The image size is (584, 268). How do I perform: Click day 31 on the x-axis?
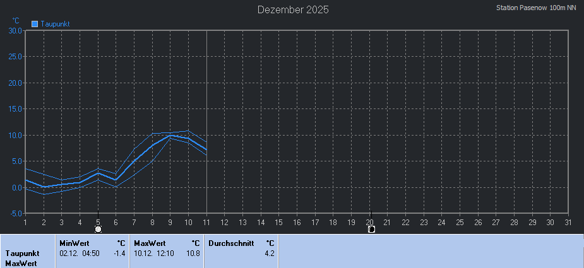[x=568, y=221]
